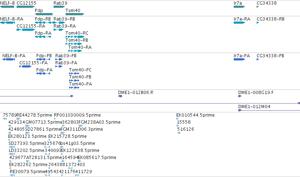Click the Tom40 gene arrow

75,14
